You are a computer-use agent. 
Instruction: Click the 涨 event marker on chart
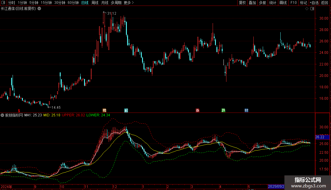point(198,110)
